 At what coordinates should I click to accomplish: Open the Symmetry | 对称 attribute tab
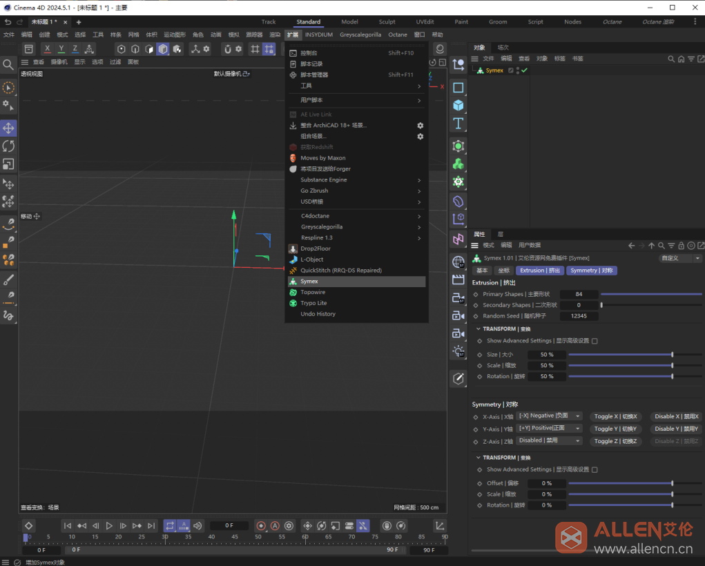591,271
